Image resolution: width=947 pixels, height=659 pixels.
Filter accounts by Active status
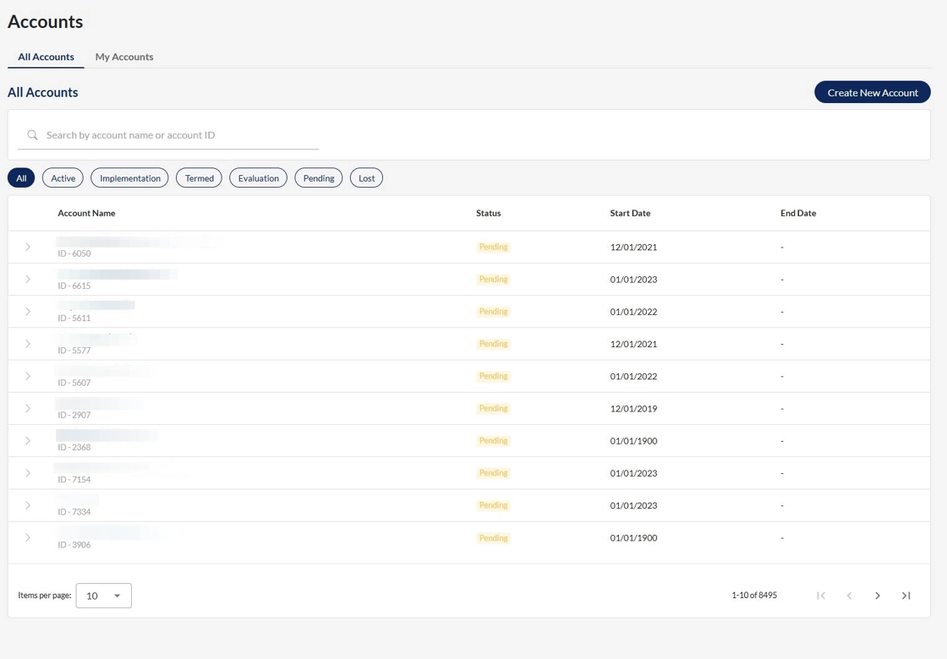(x=63, y=178)
